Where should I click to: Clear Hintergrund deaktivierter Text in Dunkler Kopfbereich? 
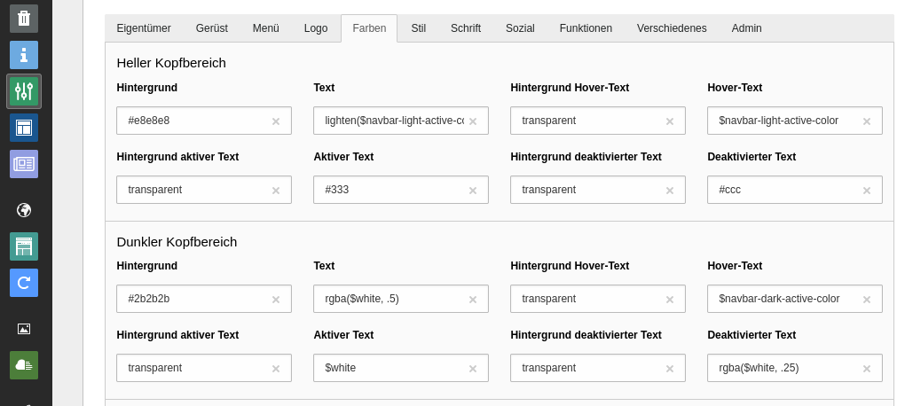[670, 369]
